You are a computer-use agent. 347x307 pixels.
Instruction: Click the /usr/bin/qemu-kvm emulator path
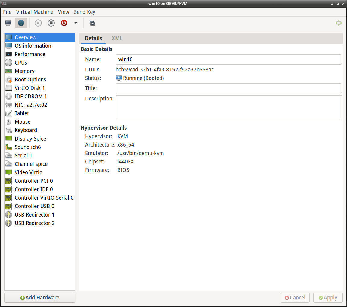coord(141,153)
